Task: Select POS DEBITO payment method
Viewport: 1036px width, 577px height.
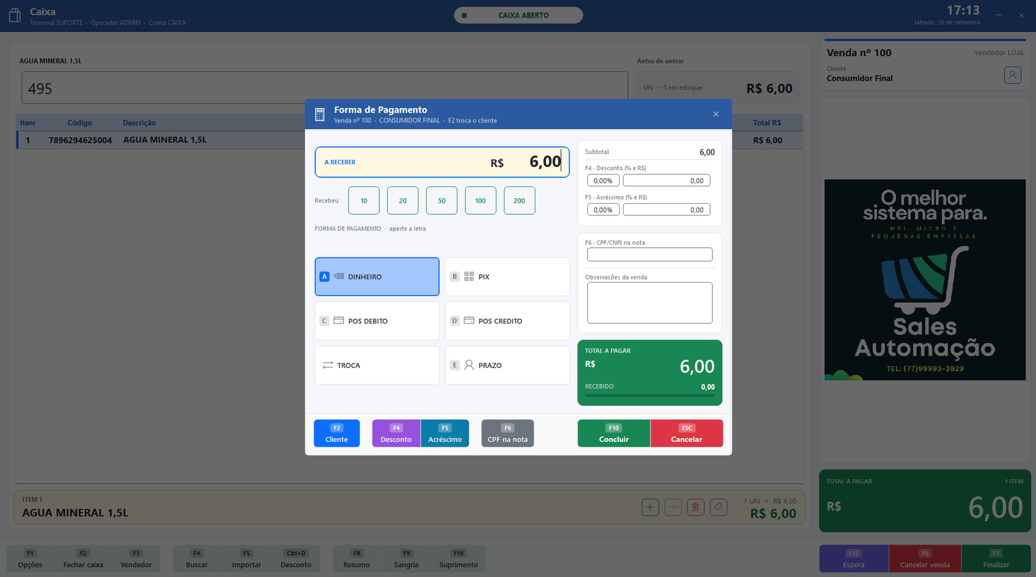Action: point(377,321)
